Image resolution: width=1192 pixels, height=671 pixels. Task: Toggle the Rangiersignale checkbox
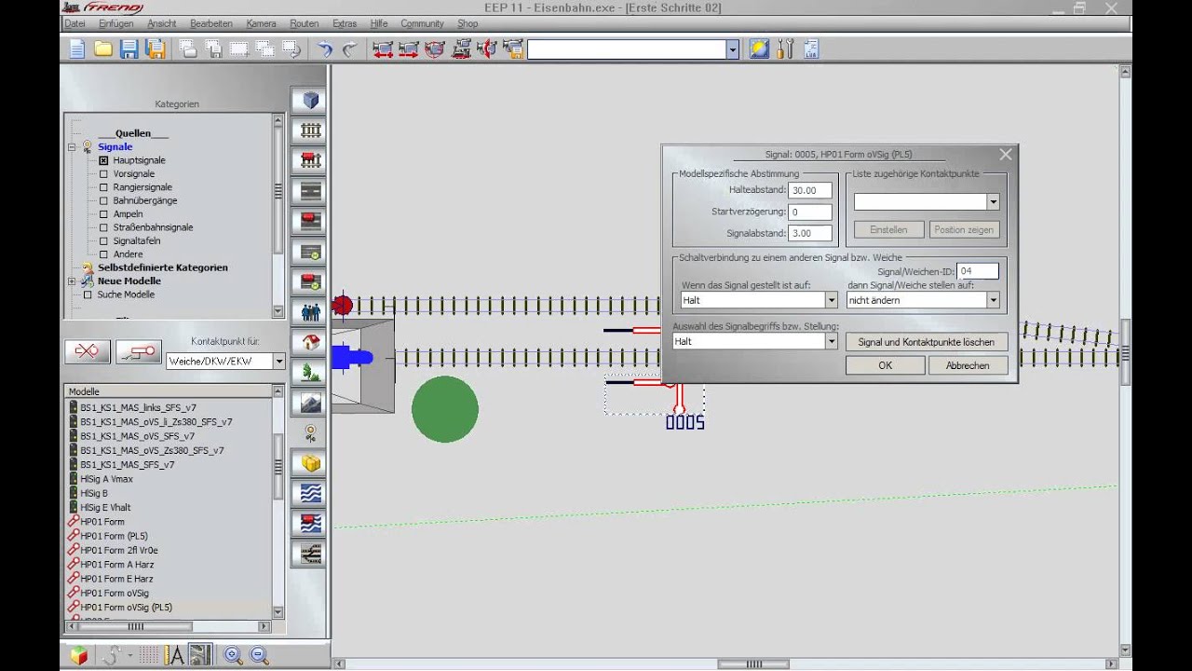tap(104, 187)
